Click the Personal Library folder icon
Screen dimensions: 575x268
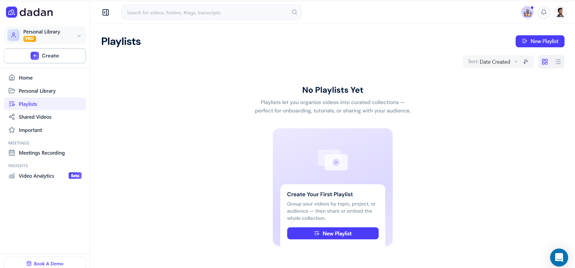tap(12, 91)
